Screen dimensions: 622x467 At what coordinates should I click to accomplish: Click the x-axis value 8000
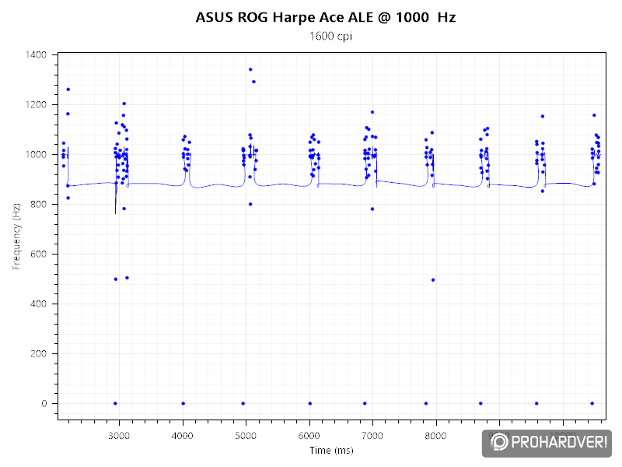[x=435, y=436]
